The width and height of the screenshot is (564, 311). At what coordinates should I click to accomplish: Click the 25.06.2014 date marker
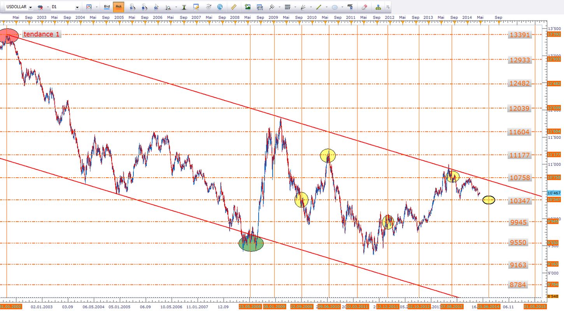click(x=489, y=307)
